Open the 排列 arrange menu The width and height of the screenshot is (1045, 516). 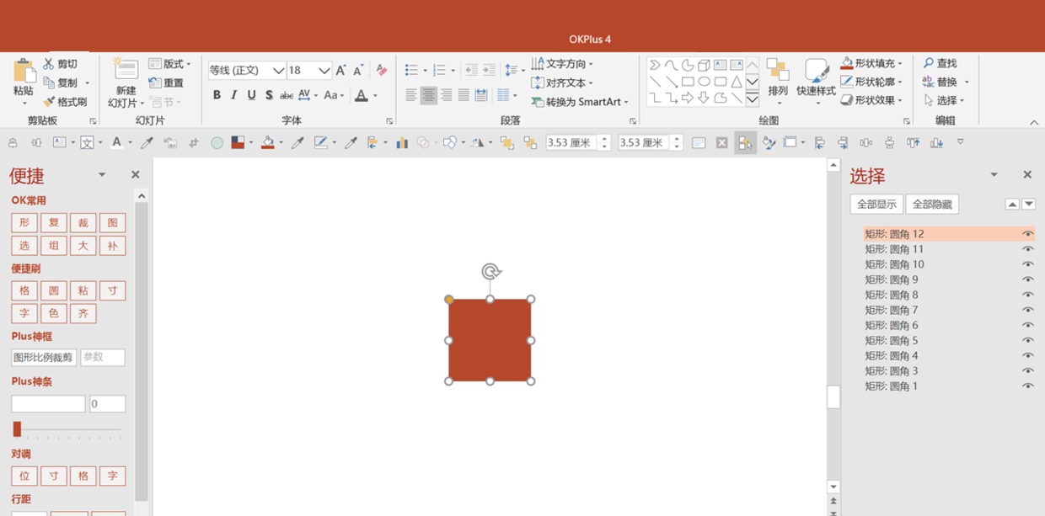(x=778, y=82)
